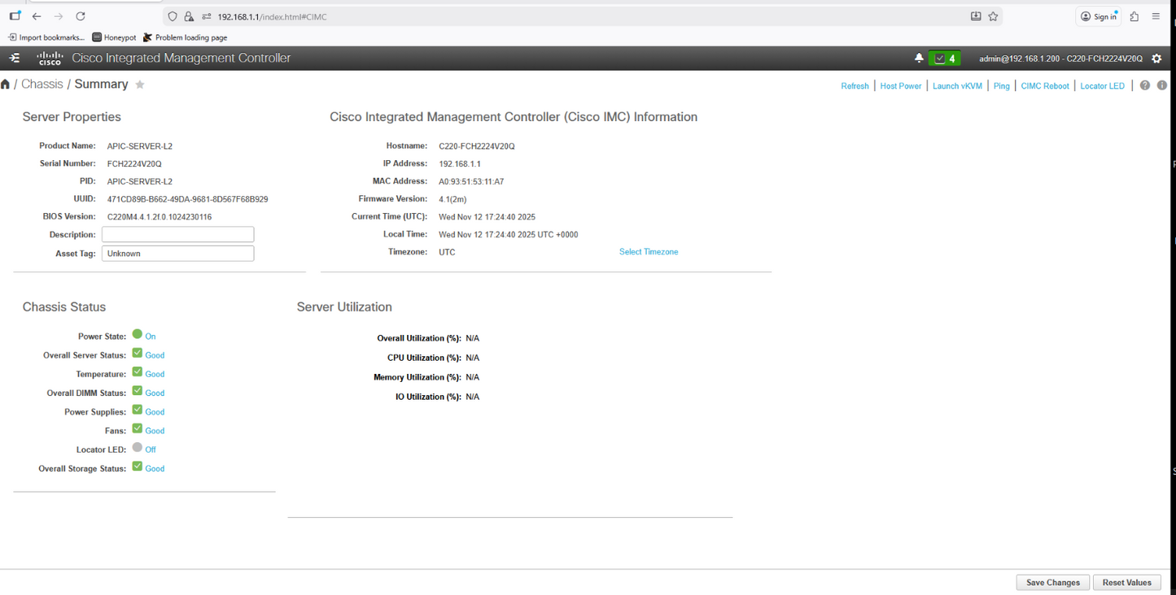Click the Locator LED gray status indicator

click(138, 447)
